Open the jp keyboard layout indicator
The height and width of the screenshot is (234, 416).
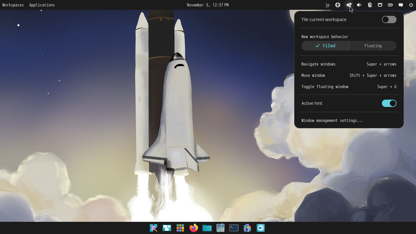pyautogui.click(x=327, y=5)
